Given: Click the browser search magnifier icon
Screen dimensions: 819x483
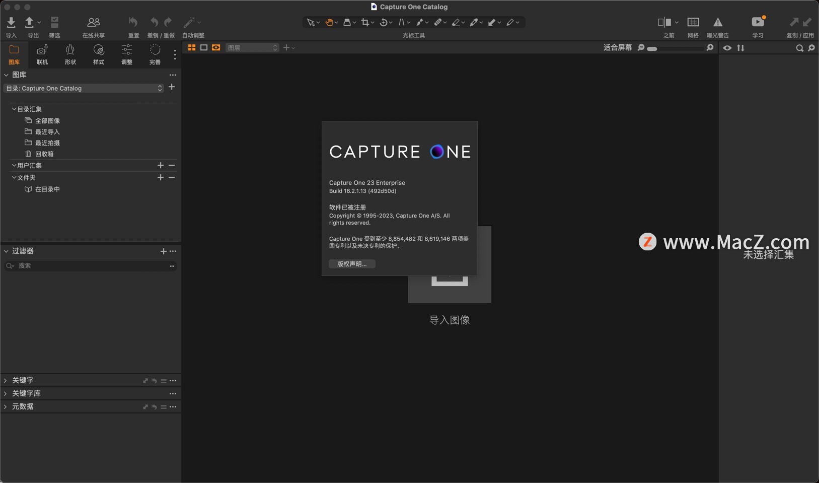Looking at the screenshot, I should click(799, 48).
